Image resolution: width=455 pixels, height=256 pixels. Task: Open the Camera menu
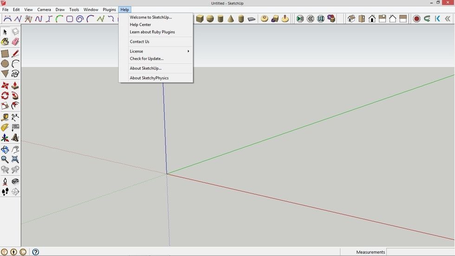click(44, 10)
